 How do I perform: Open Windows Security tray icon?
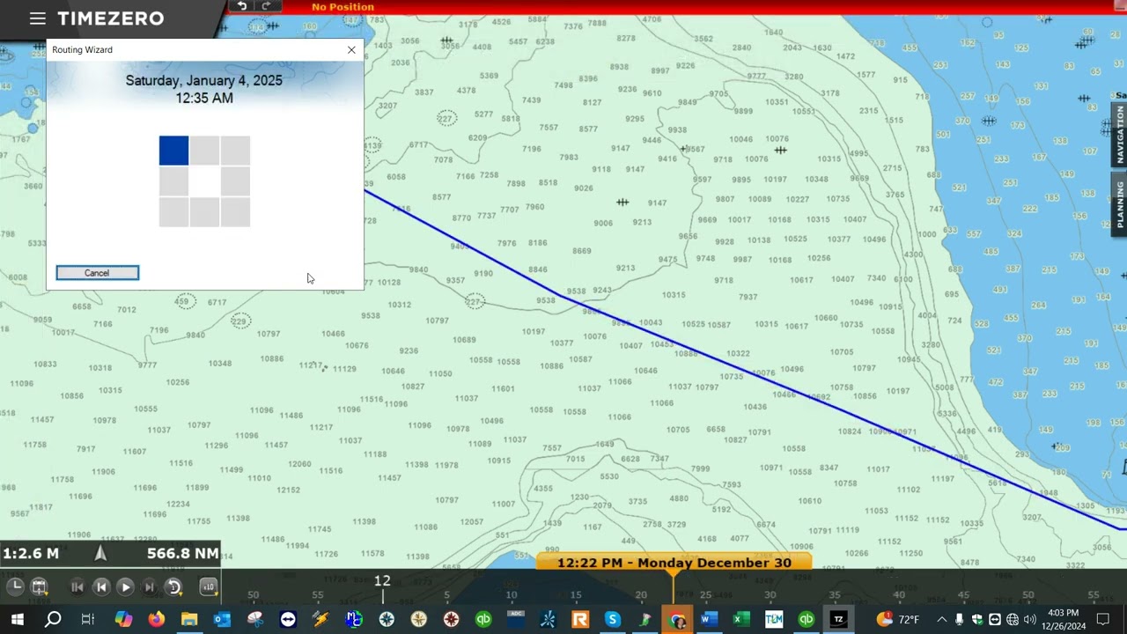point(977,620)
